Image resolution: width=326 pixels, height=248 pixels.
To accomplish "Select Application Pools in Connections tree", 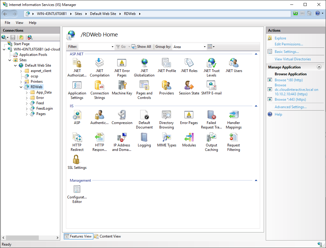I will click(33, 55).
